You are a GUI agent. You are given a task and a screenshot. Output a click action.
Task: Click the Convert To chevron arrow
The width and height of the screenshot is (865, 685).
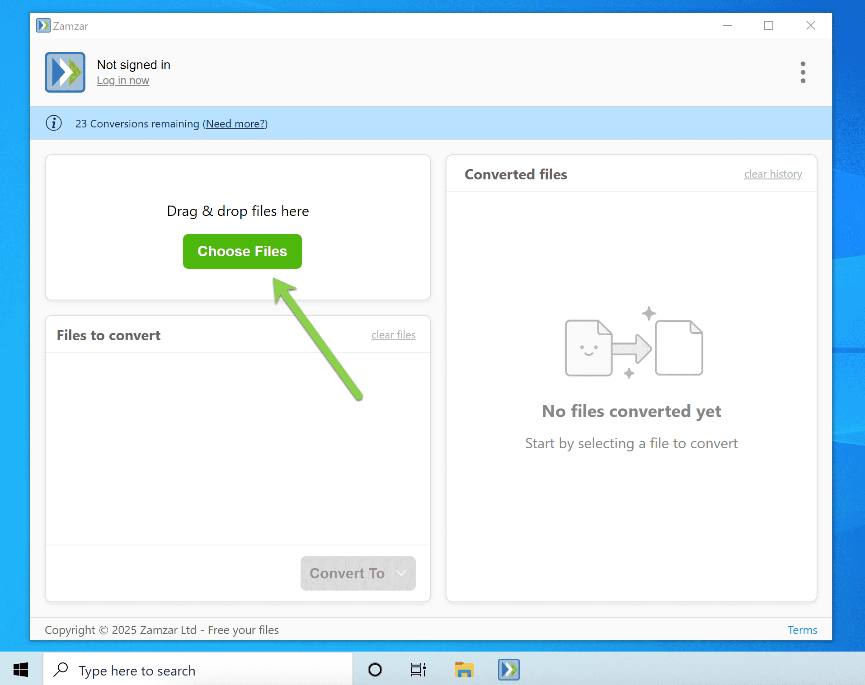point(401,573)
